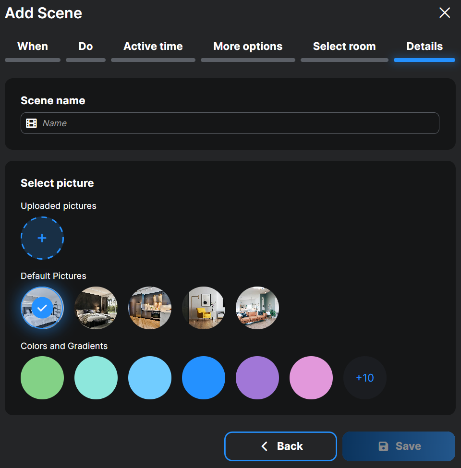This screenshot has height=468, width=461.
Task: Select the yellow armchair room picture
Action: tap(204, 308)
